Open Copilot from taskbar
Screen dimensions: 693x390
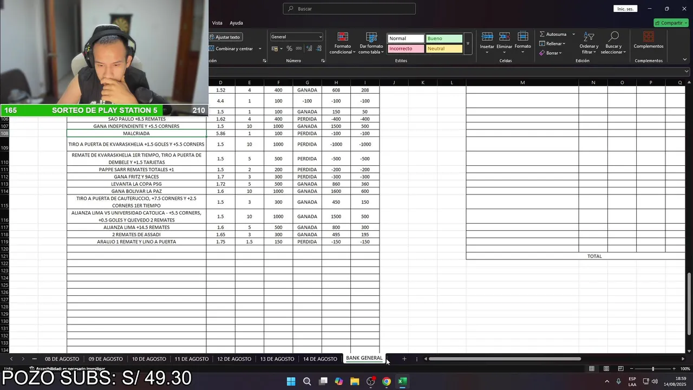pyautogui.click(x=339, y=381)
